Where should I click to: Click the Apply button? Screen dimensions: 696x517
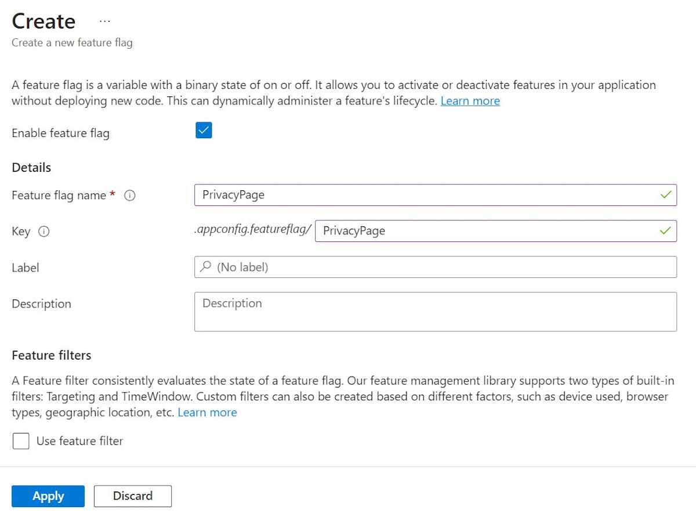[x=48, y=496]
